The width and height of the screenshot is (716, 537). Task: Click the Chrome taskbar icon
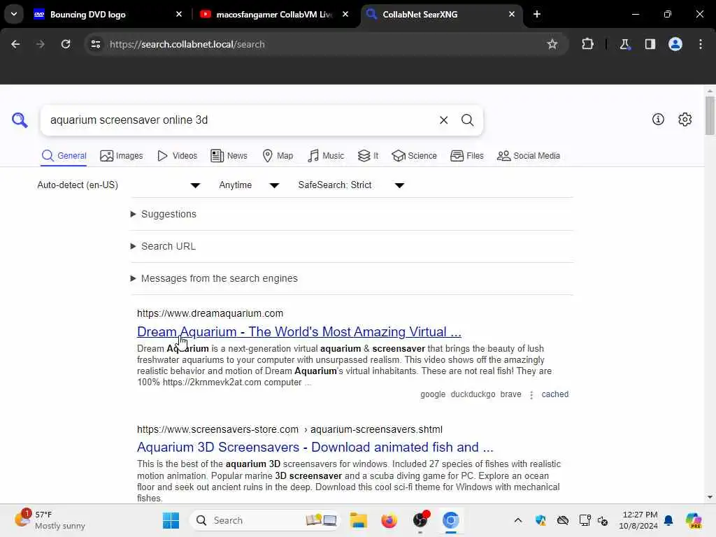pyautogui.click(x=451, y=520)
